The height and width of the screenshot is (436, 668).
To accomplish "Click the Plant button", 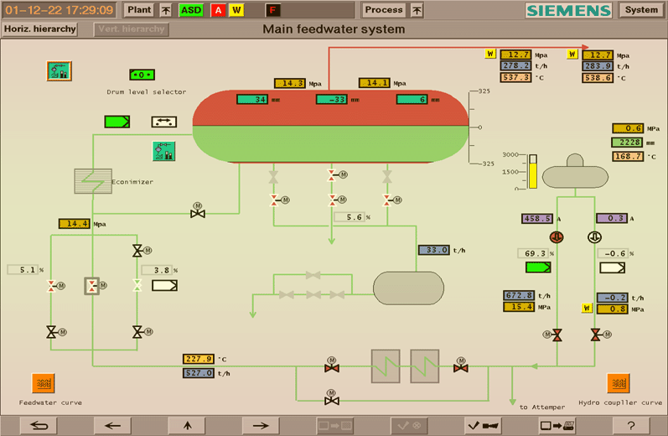I will click(139, 10).
